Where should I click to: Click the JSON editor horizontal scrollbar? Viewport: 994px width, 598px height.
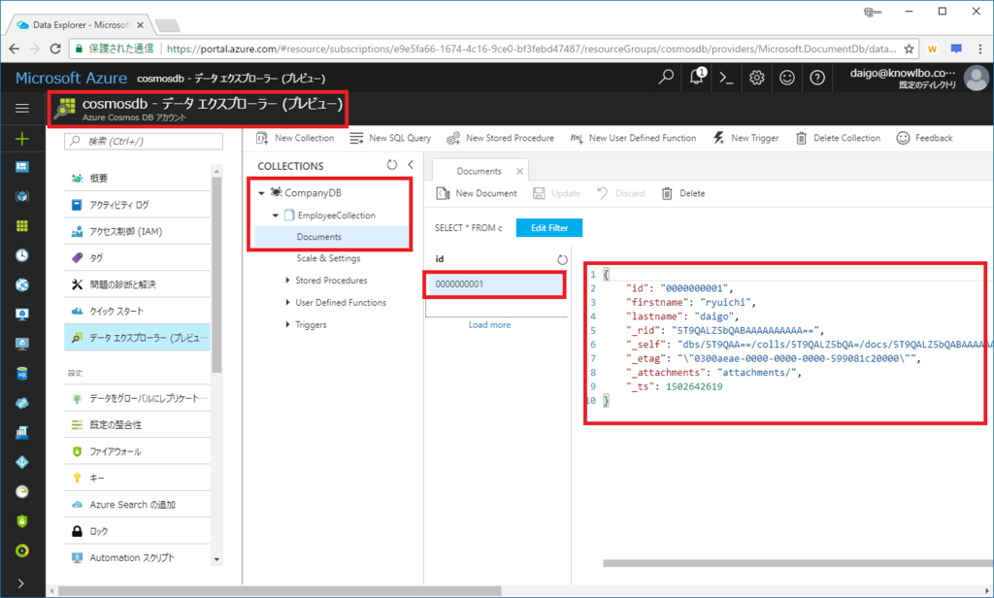pyautogui.click(x=798, y=563)
